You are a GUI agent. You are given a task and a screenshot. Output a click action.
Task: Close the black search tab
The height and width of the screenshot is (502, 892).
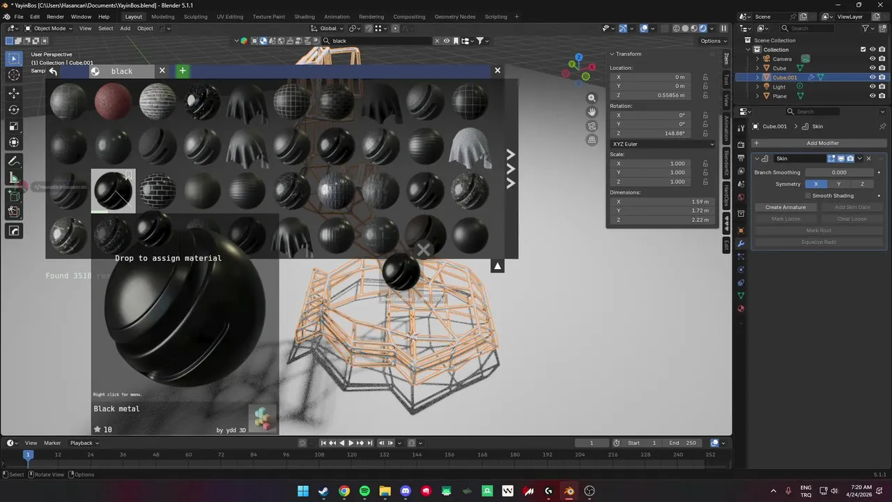(x=162, y=70)
